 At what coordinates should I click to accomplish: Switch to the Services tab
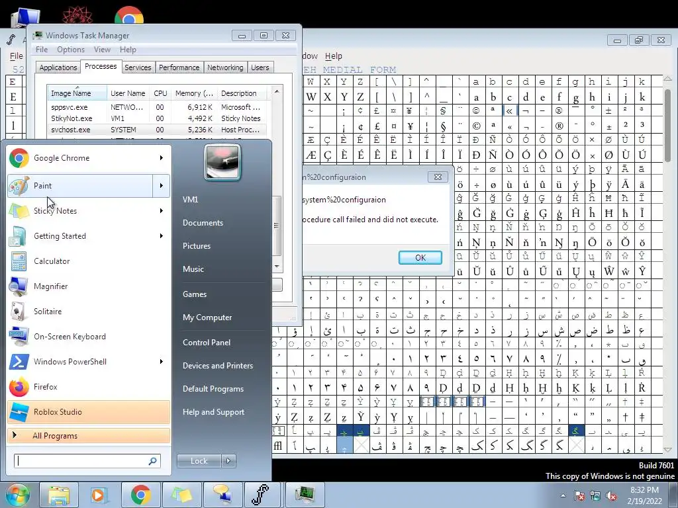pyautogui.click(x=138, y=67)
